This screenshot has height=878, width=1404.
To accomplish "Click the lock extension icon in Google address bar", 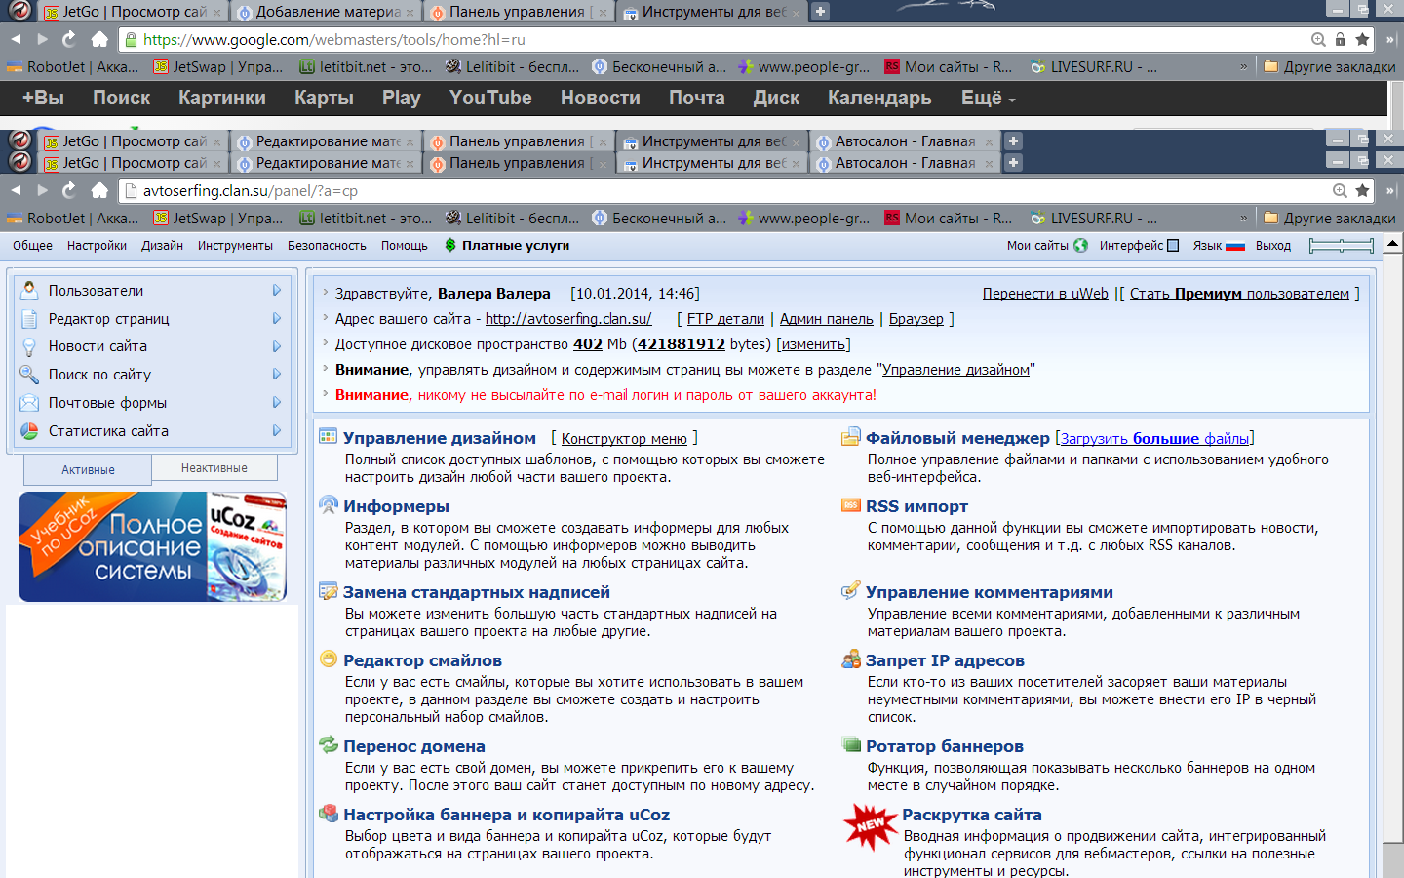I will [1341, 39].
